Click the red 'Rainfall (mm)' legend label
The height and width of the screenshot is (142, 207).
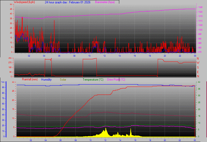30,79
